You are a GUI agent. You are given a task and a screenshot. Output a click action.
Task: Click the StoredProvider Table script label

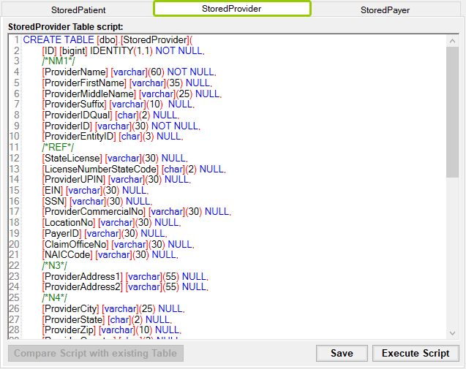pyautogui.click(x=66, y=27)
